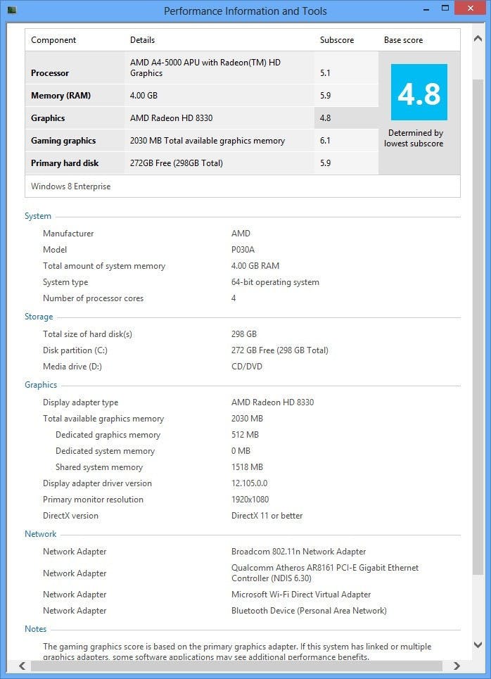The image size is (491, 679).
Task: Click the Details column header
Action: [142, 40]
